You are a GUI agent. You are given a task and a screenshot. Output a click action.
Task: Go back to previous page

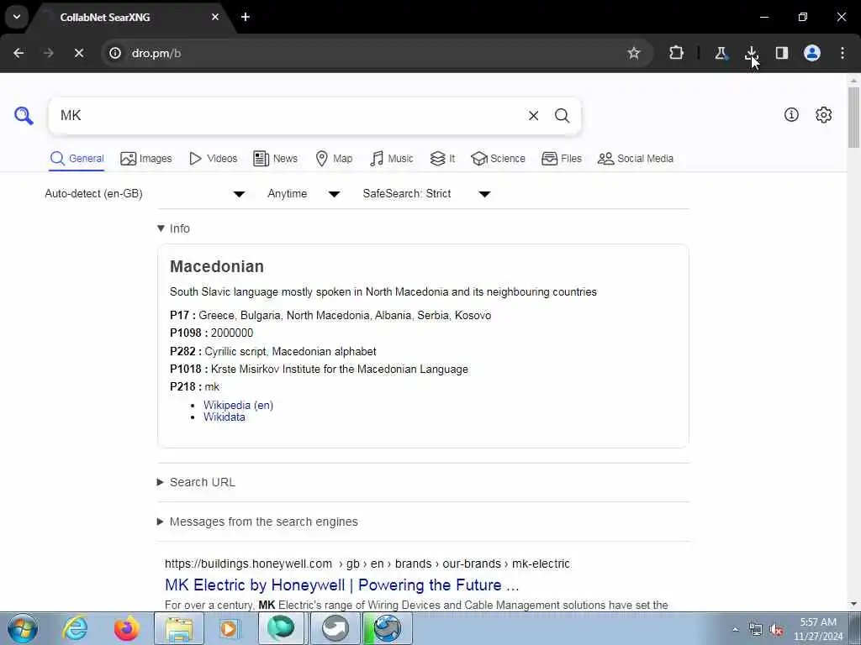pyautogui.click(x=18, y=53)
